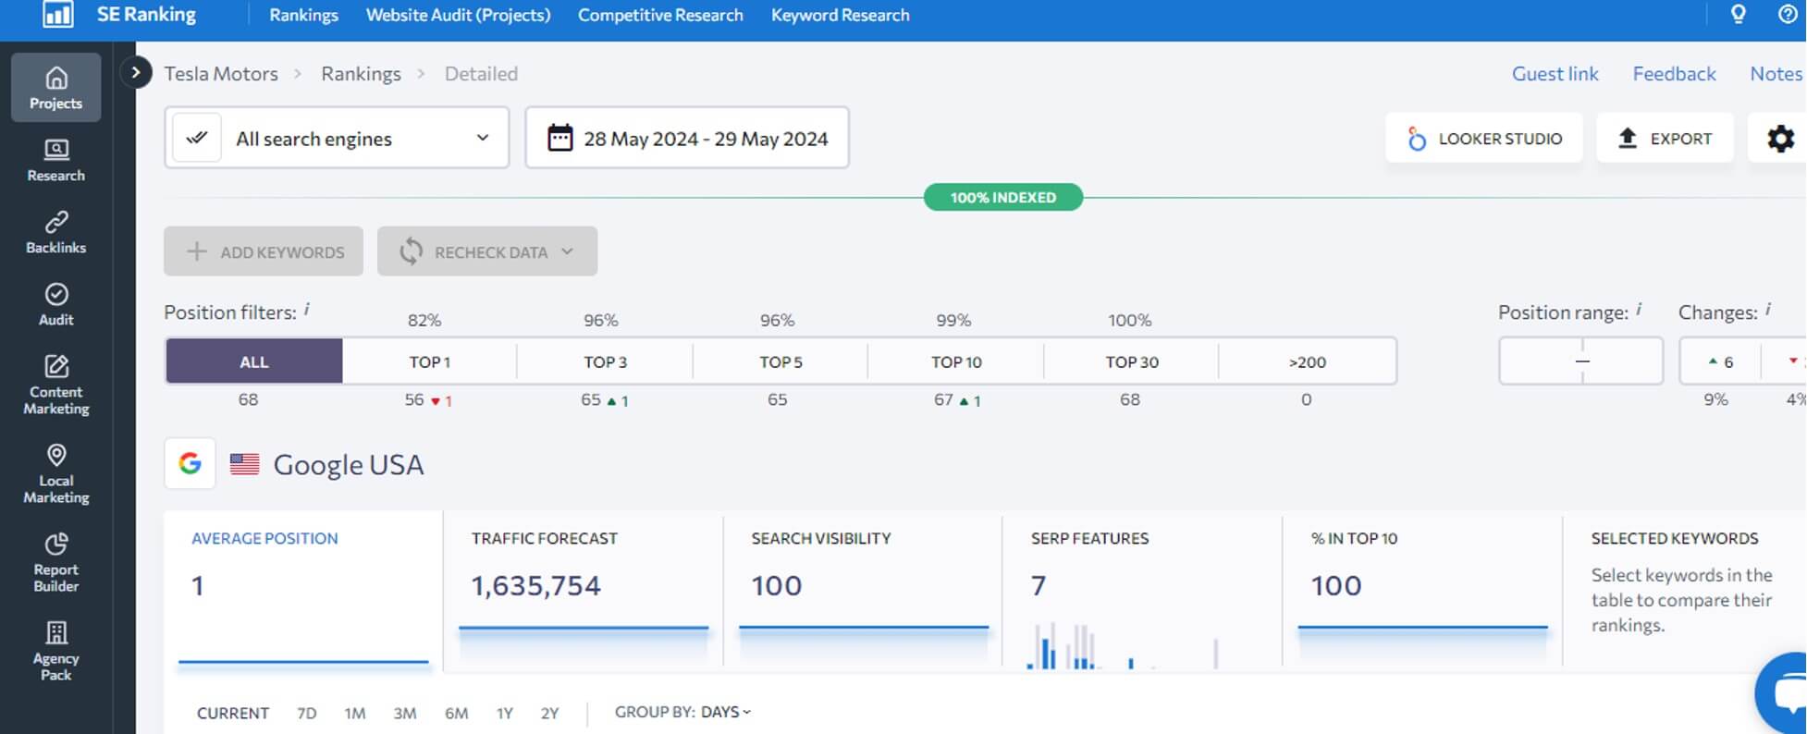This screenshot has height=734, width=1807.
Task: Open Agency Pack in the sidebar
Action: 56,651
